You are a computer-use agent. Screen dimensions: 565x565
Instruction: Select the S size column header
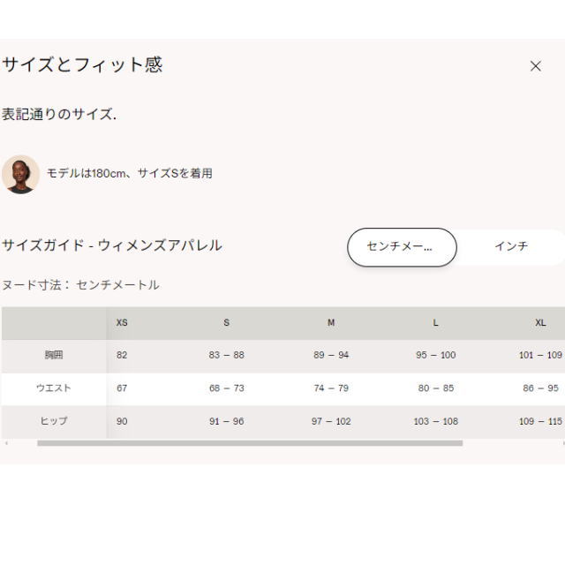[x=226, y=323]
